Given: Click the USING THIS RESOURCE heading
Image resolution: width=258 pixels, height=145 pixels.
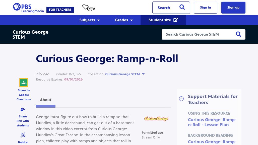Looking at the screenshot, I should pyautogui.click(x=209, y=113).
